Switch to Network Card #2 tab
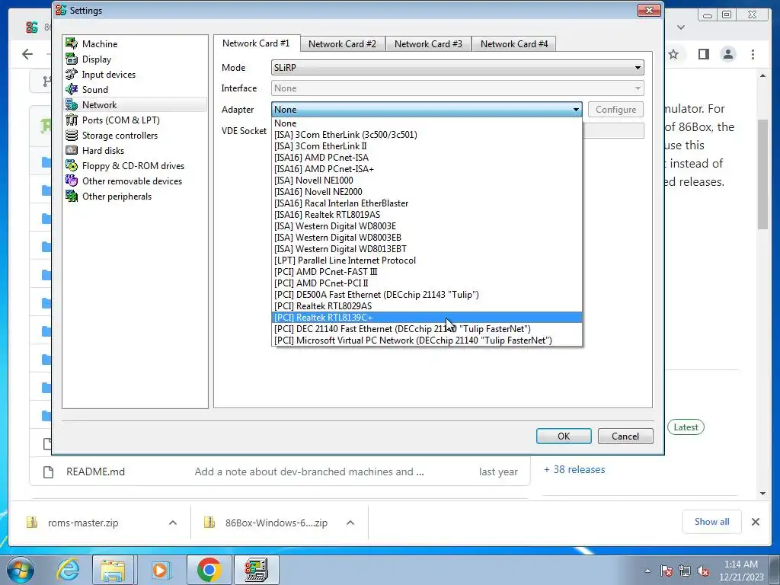Viewport: 780px width, 585px height. pyautogui.click(x=342, y=43)
